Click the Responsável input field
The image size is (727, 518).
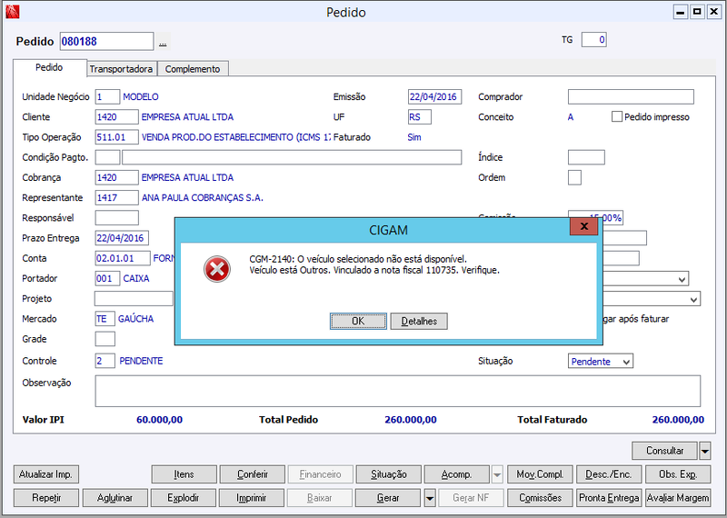[x=117, y=218]
